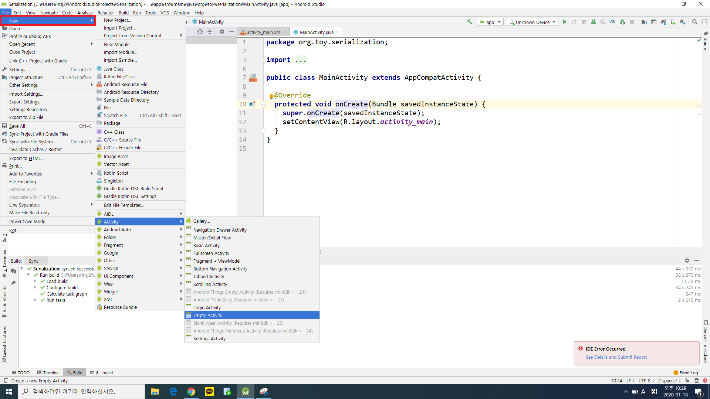The height and width of the screenshot is (399, 710).
Task: Open the Profiler gauge icon
Action: pyautogui.click(x=613, y=22)
